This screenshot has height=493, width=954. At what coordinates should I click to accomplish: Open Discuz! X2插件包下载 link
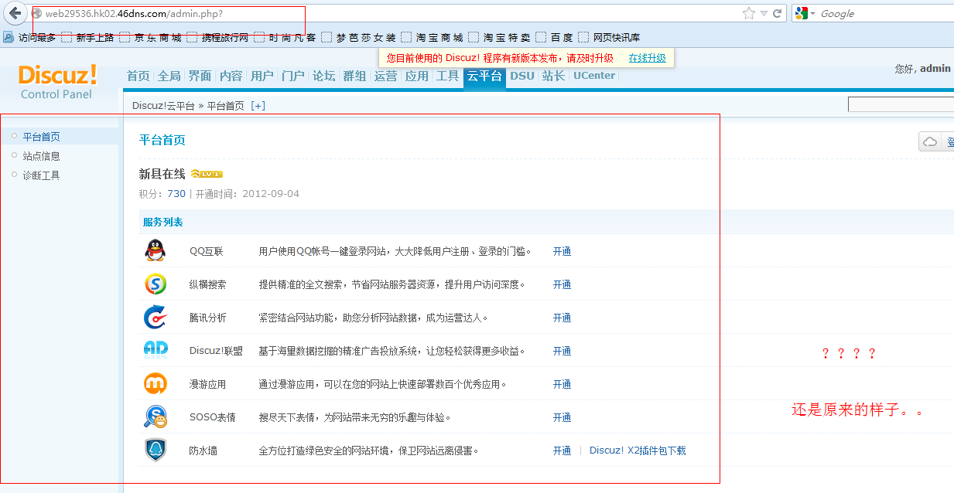pos(638,450)
